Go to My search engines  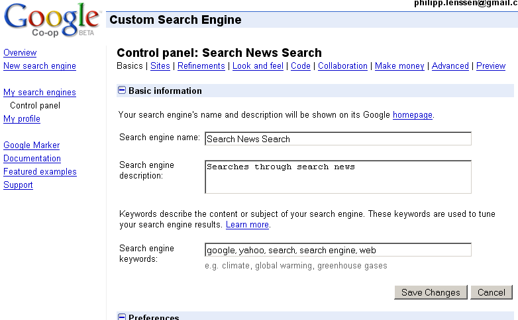40,93
